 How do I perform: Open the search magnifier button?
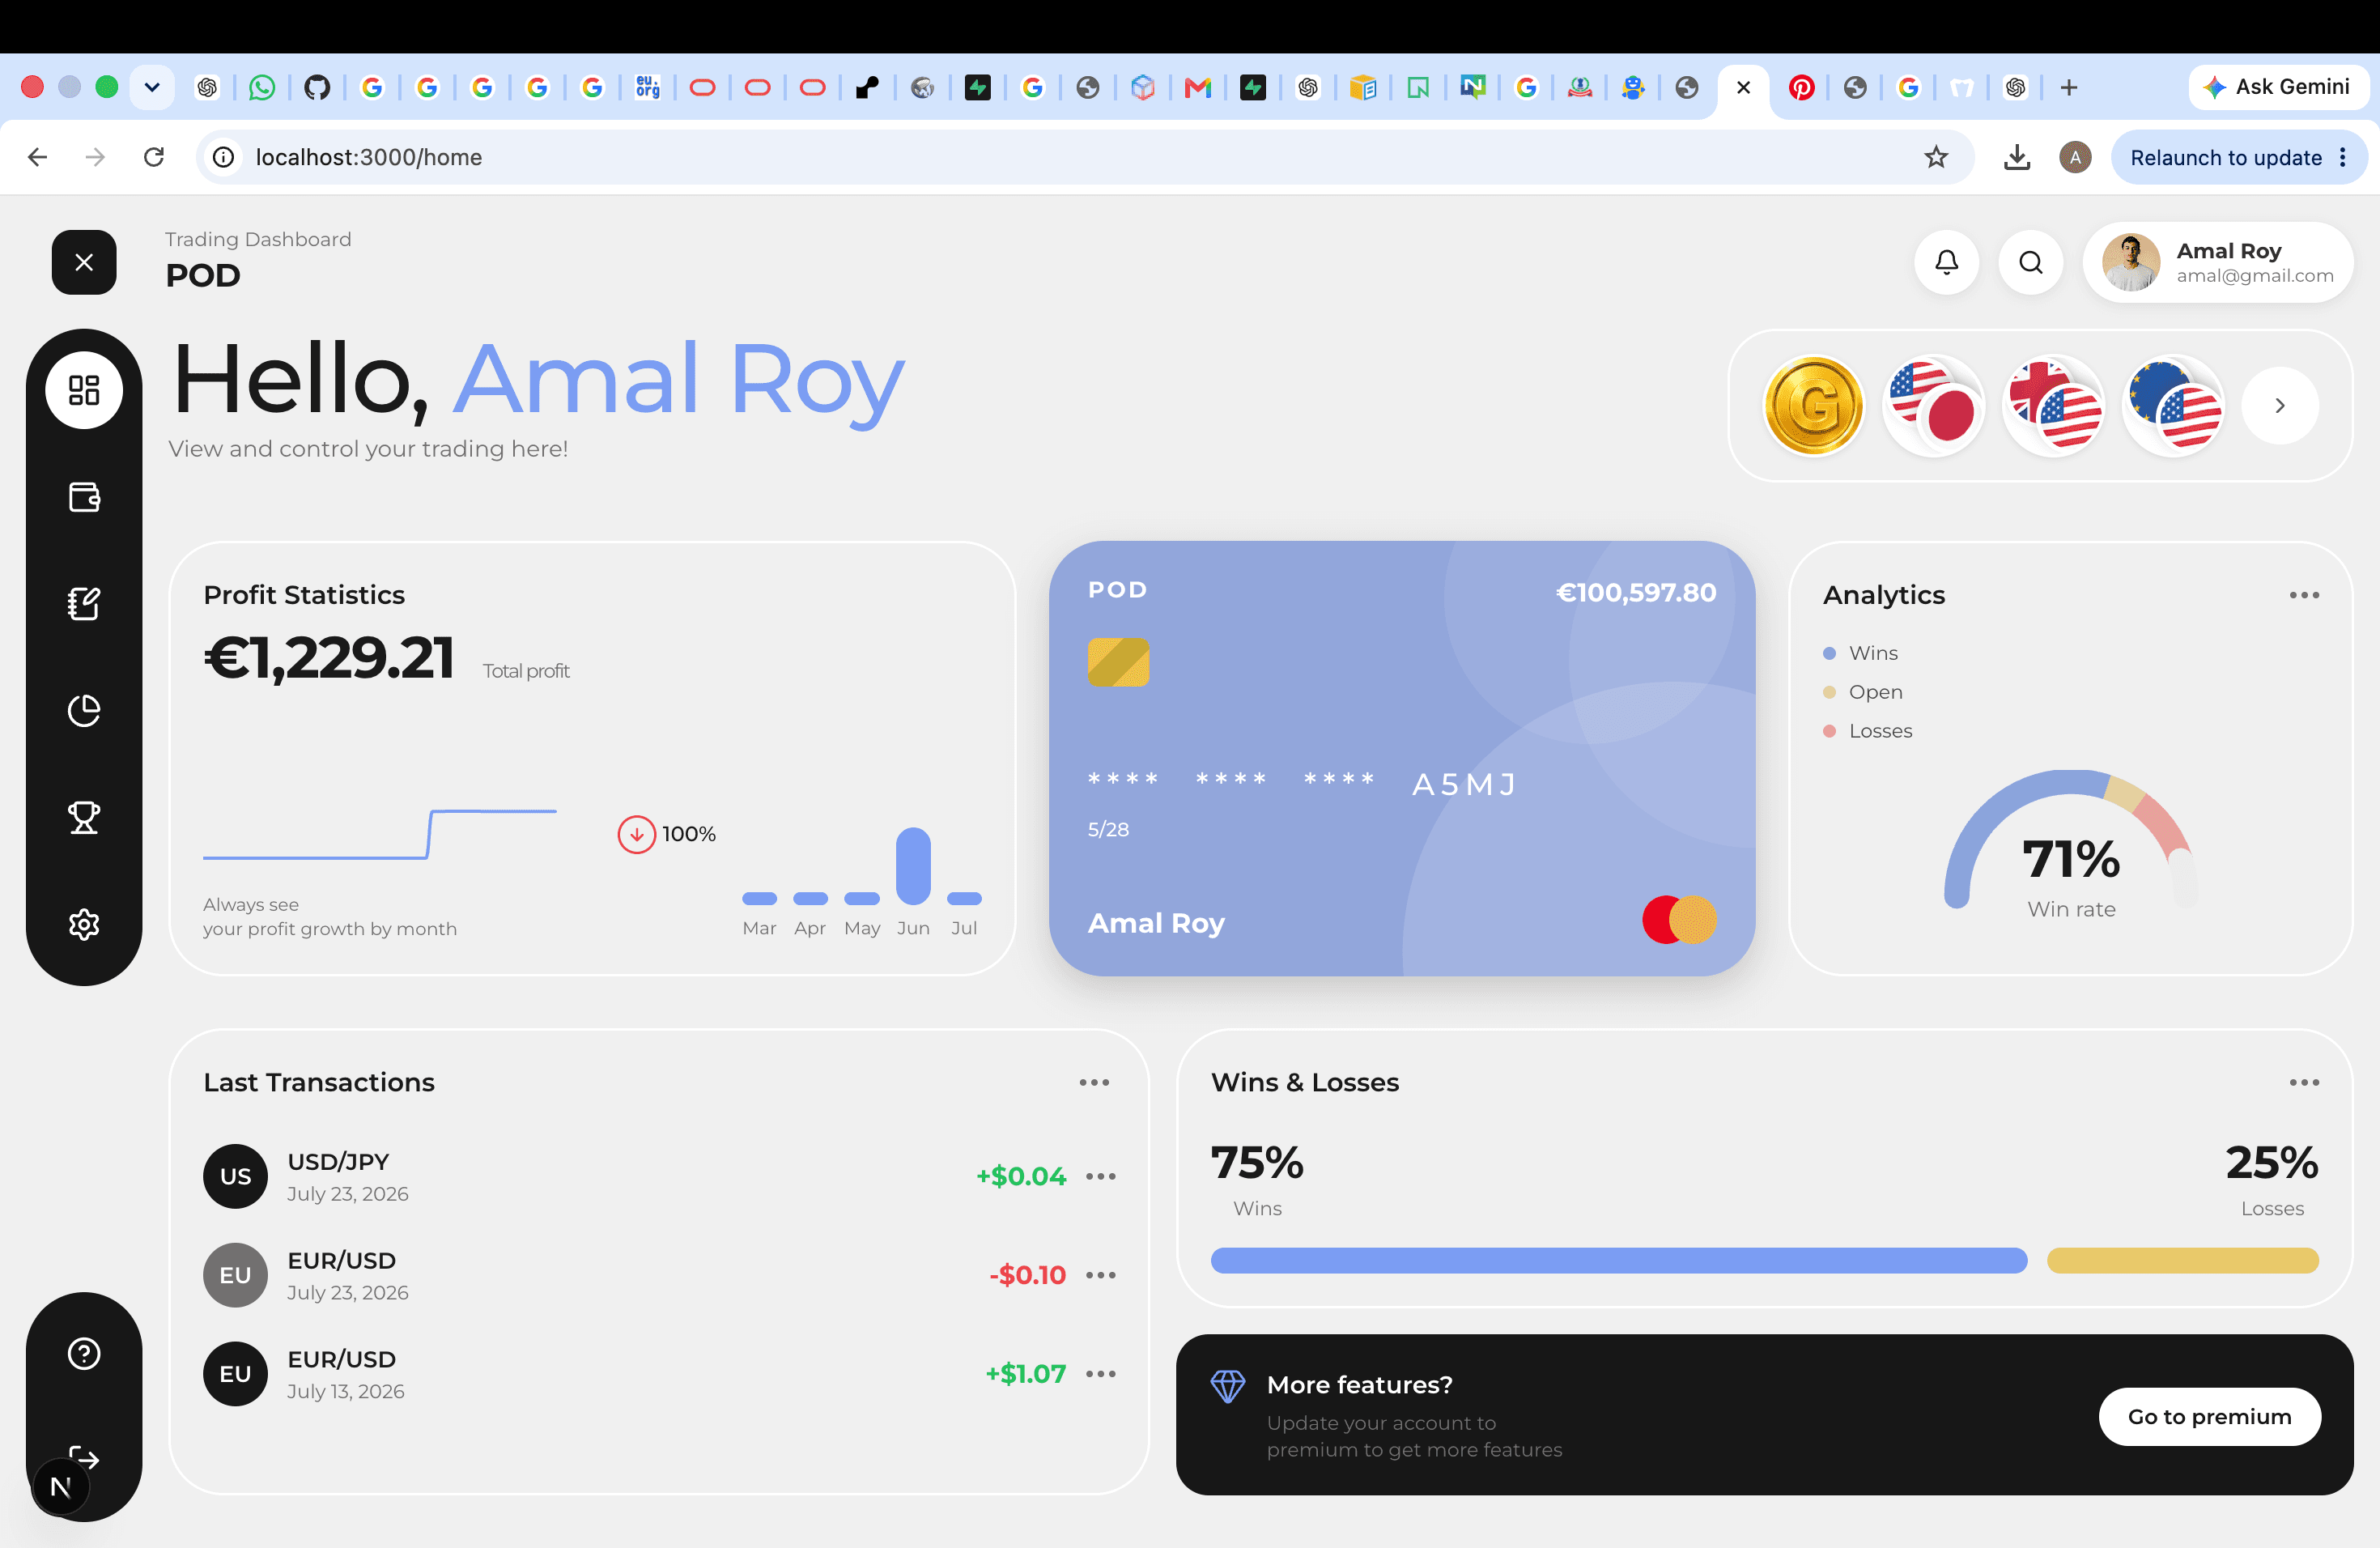(x=2030, y=262)
